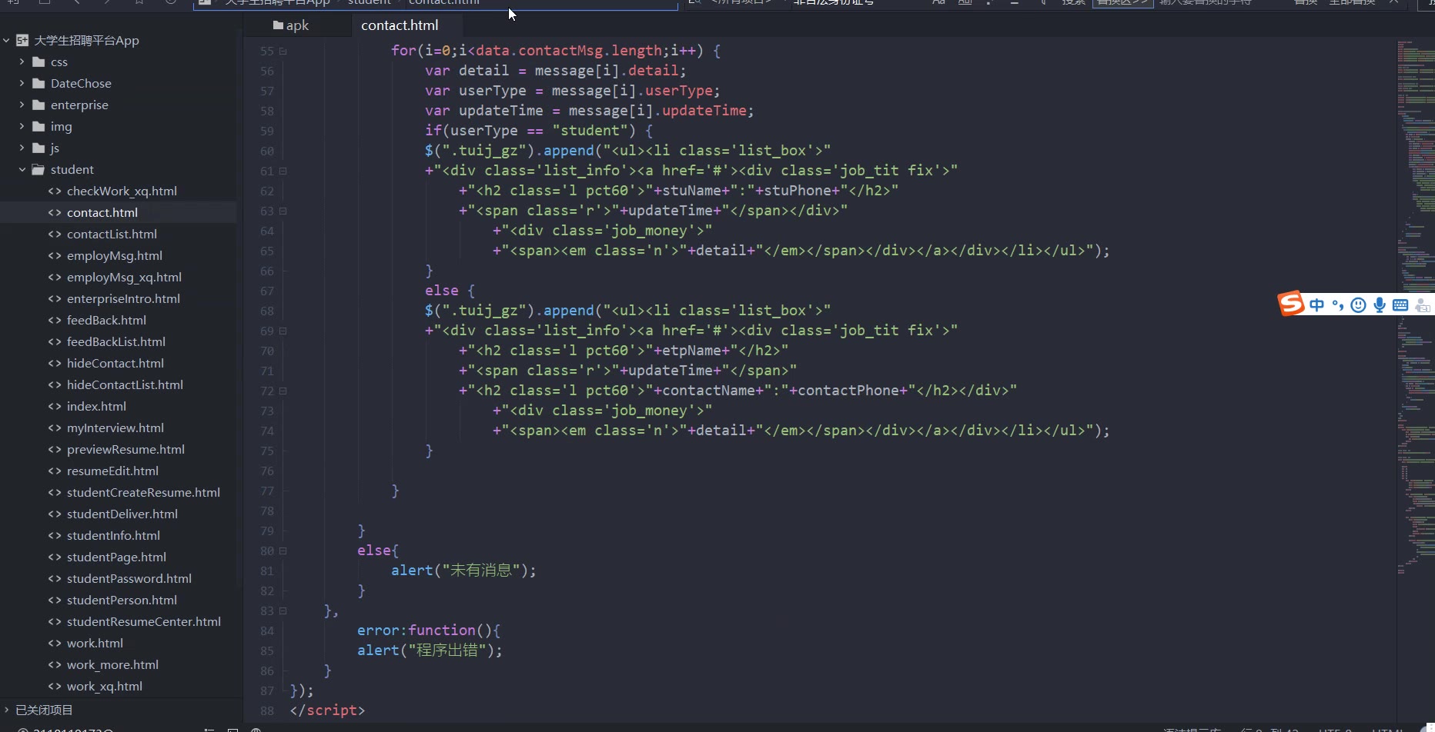
Task: Click the open student folder icon
Action: pyautogui.click(x=38, y=169)
